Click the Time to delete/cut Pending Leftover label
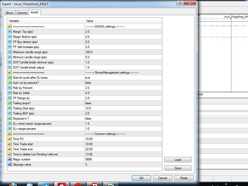 35,154
